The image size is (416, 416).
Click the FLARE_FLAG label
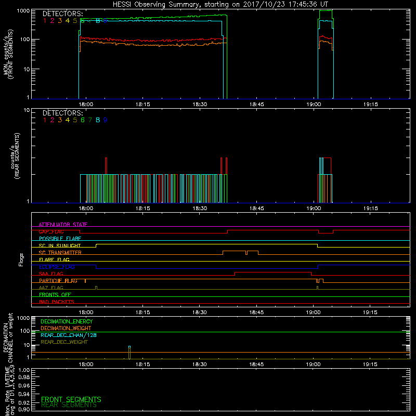(54, 259)
